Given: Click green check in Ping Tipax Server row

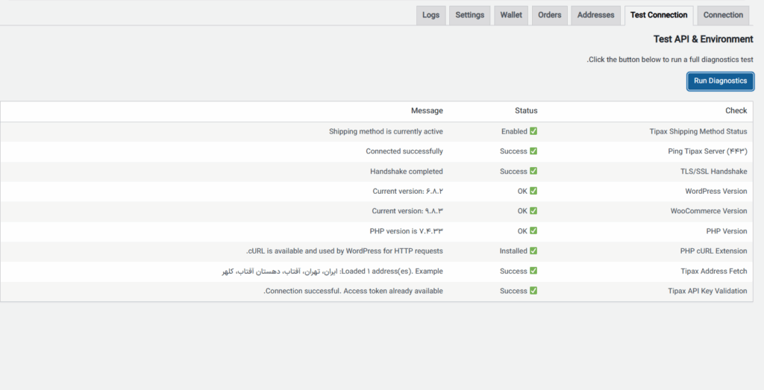Looking at the screenshot, I should coord(533,151).
